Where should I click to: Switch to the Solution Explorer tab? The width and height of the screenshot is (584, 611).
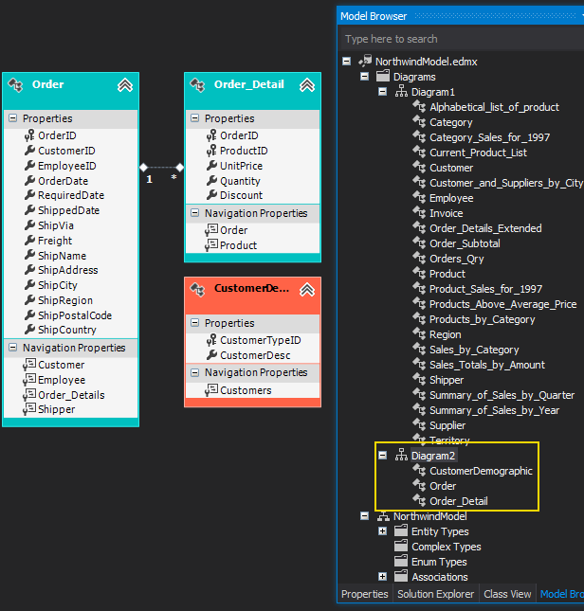click(435, 594)
